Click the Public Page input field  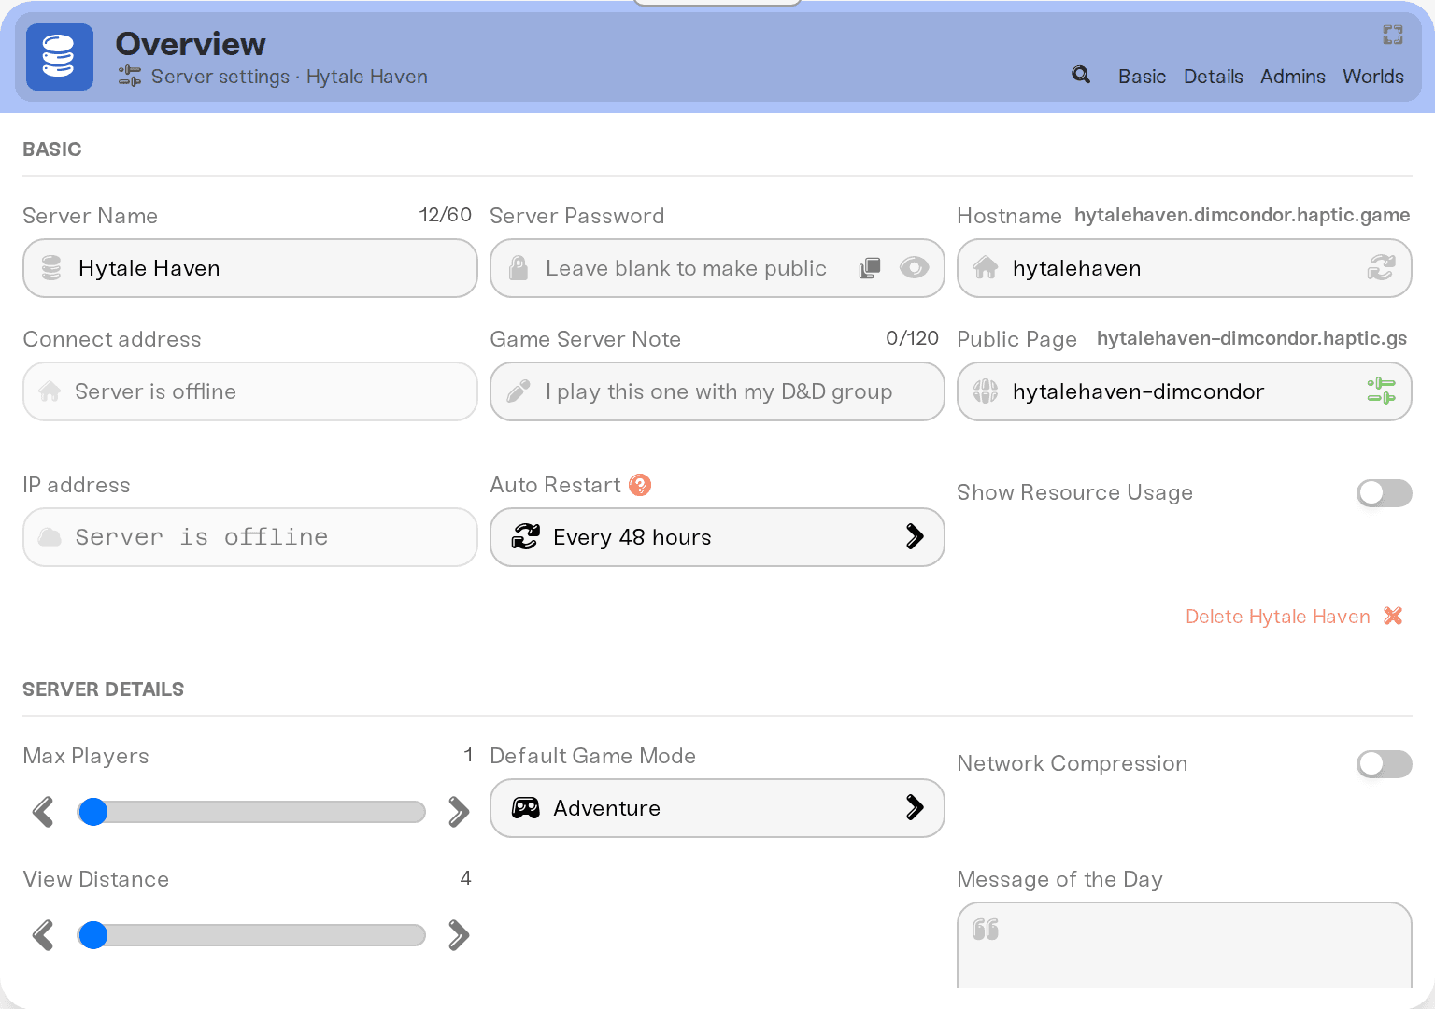[1185, 391]
